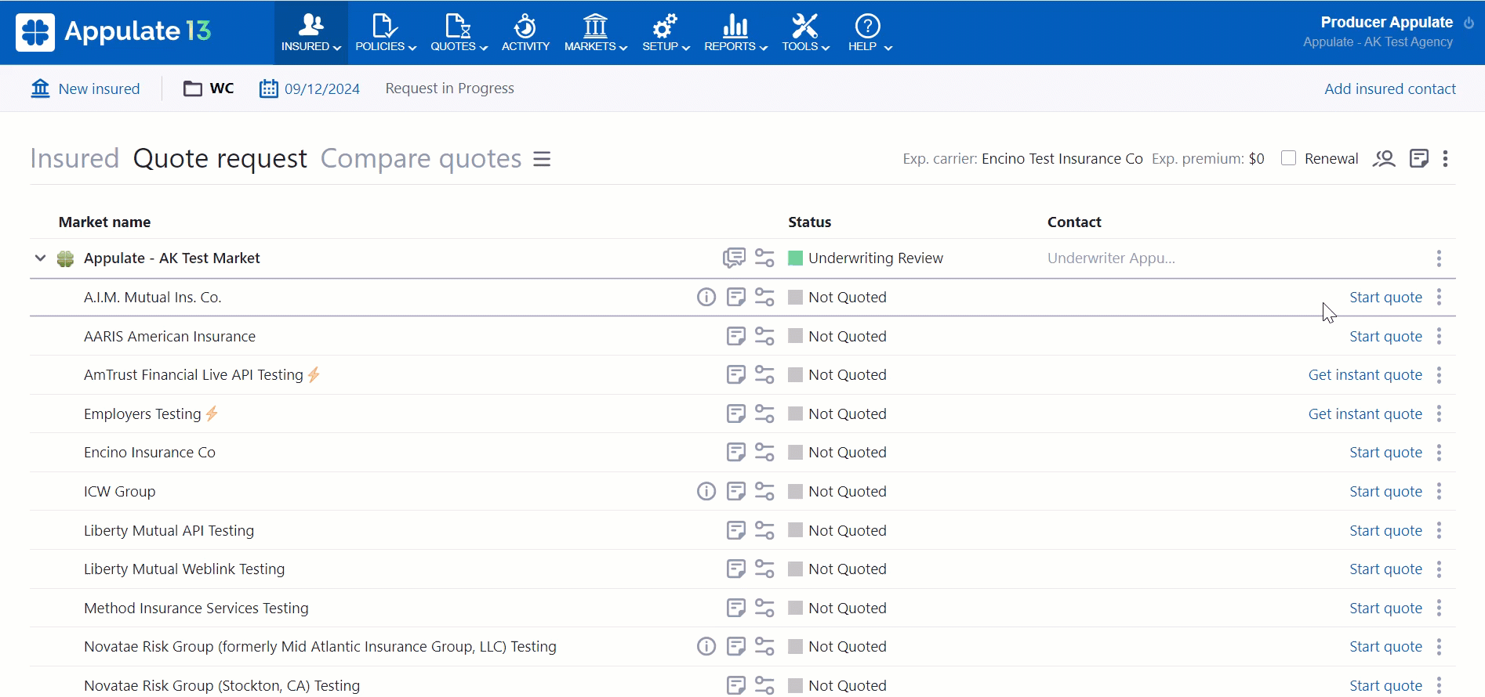Click the green Underwriting Review status square
This screenshot has height=697, width=1485.
795,258
